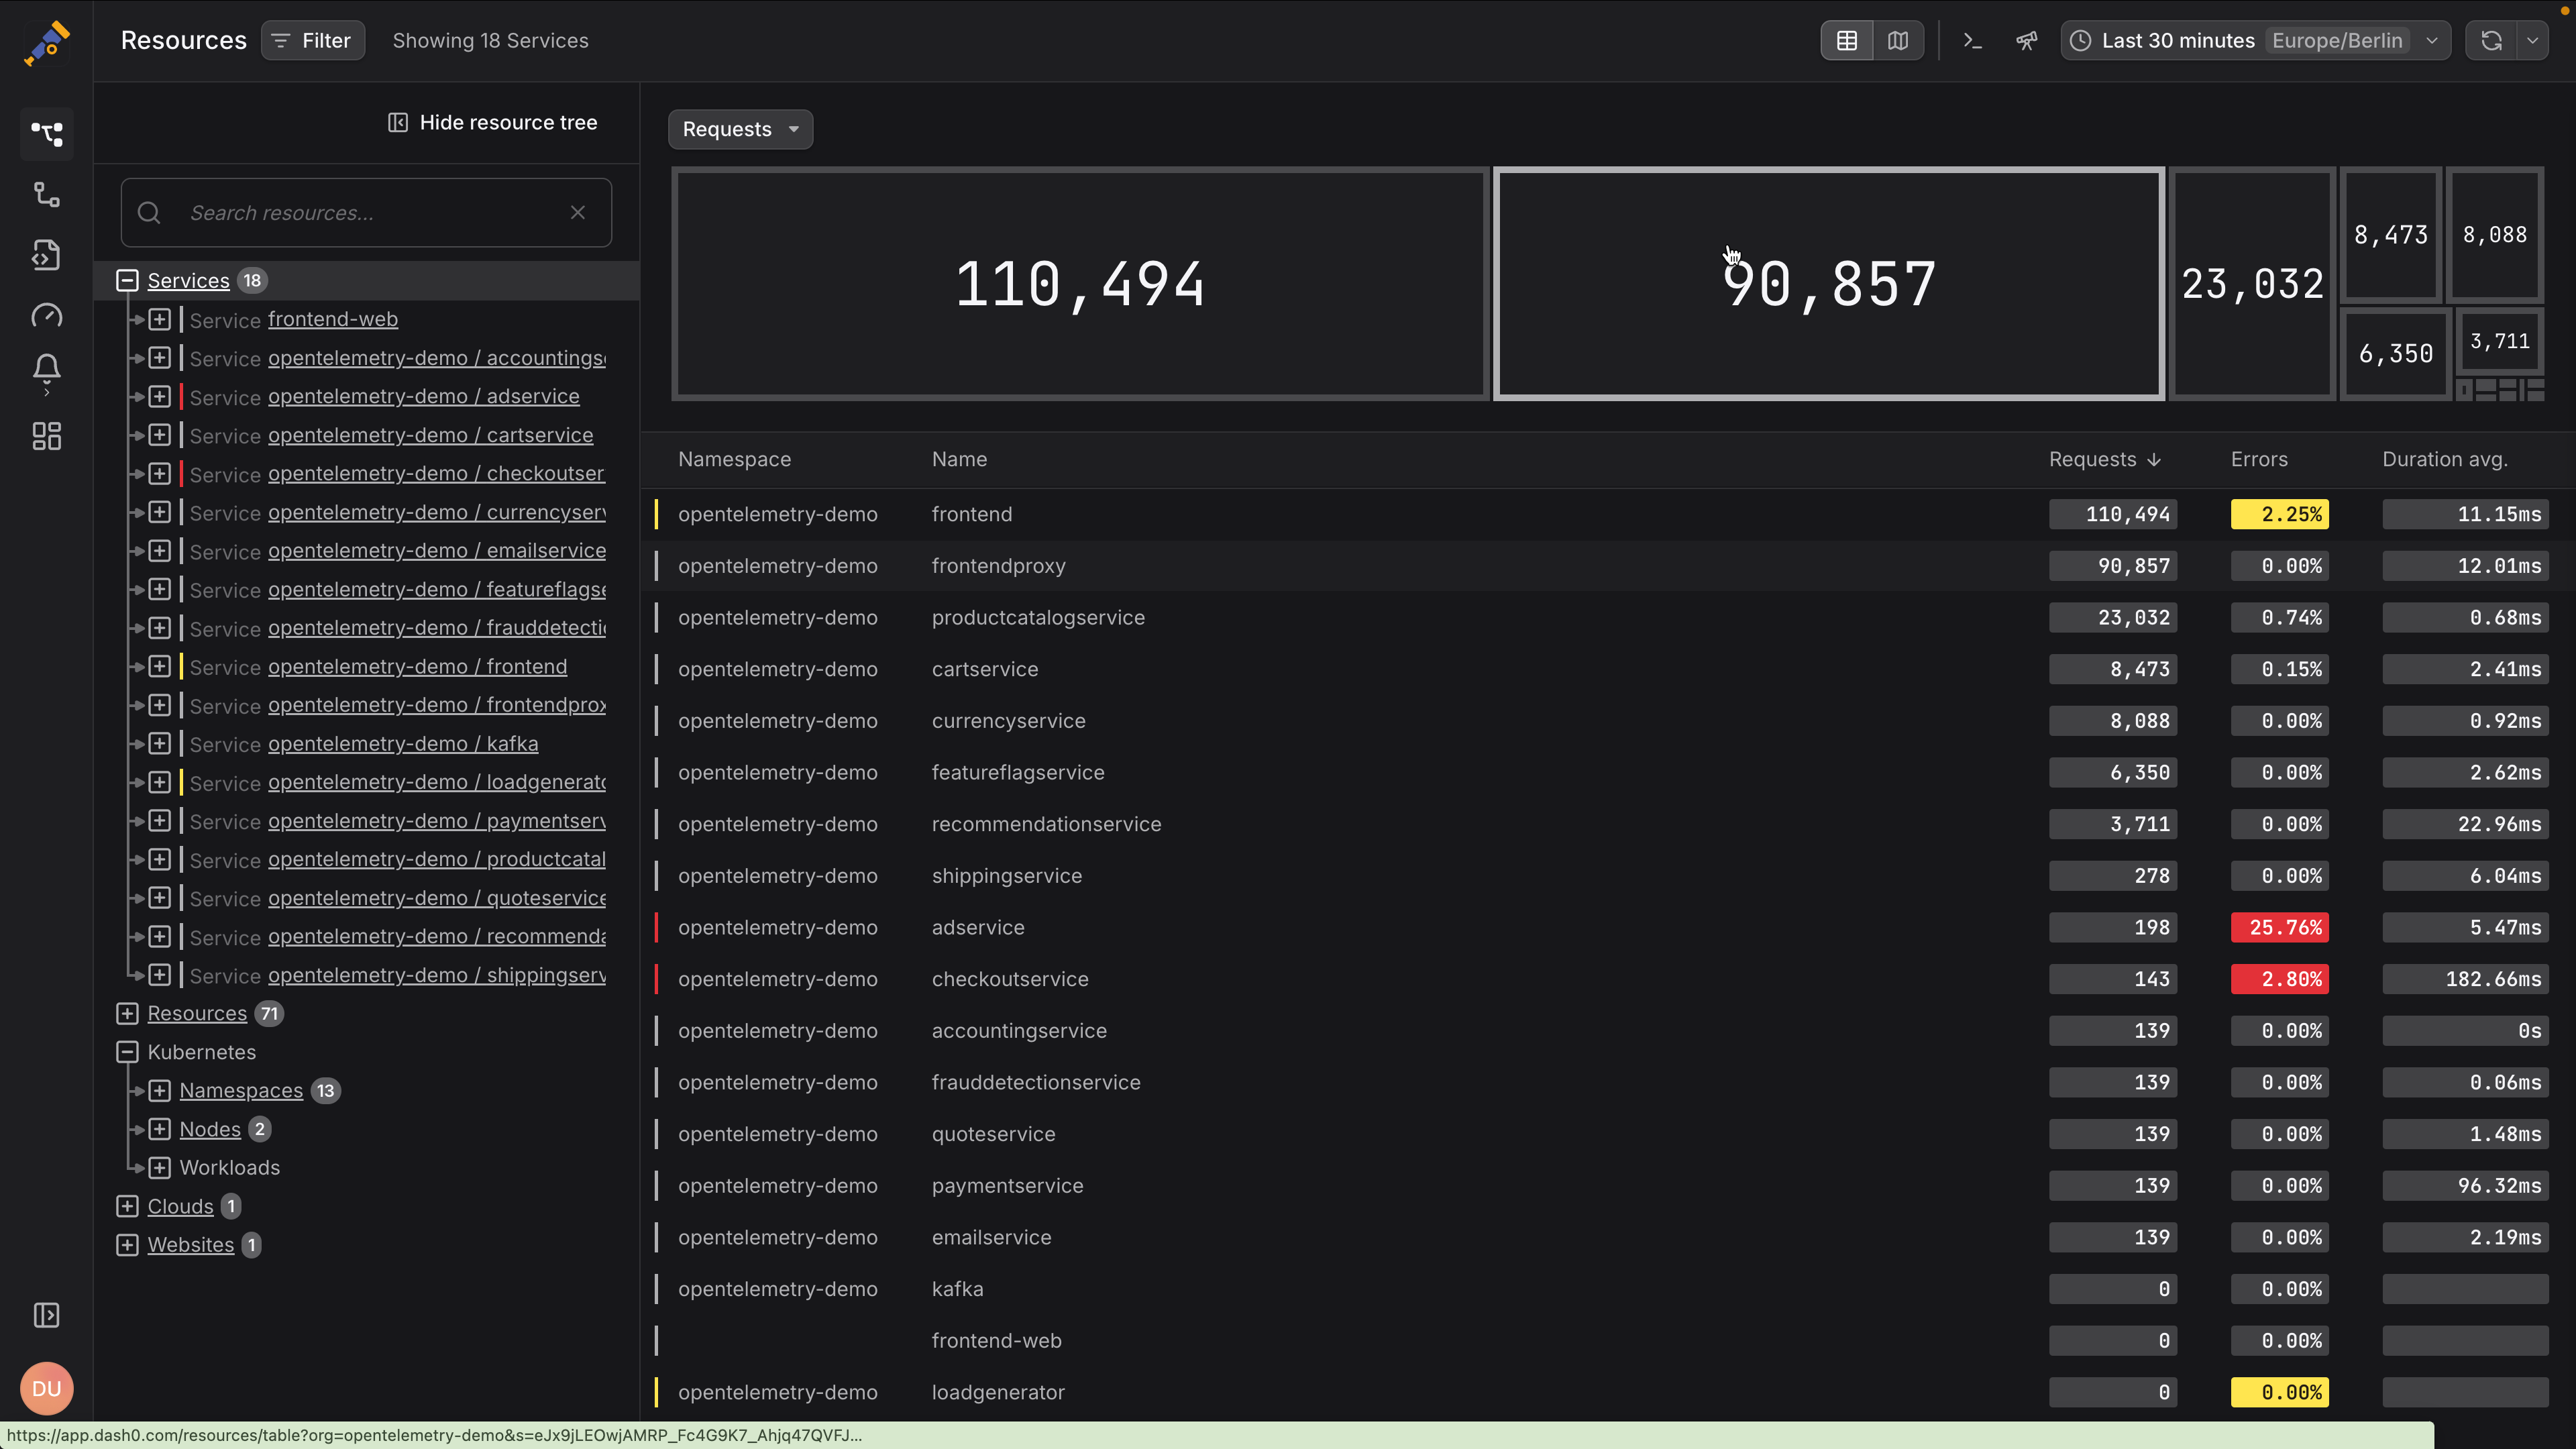
Task: Open opentelemetry-demo / kafka service link
Action: tap(403, 744)
